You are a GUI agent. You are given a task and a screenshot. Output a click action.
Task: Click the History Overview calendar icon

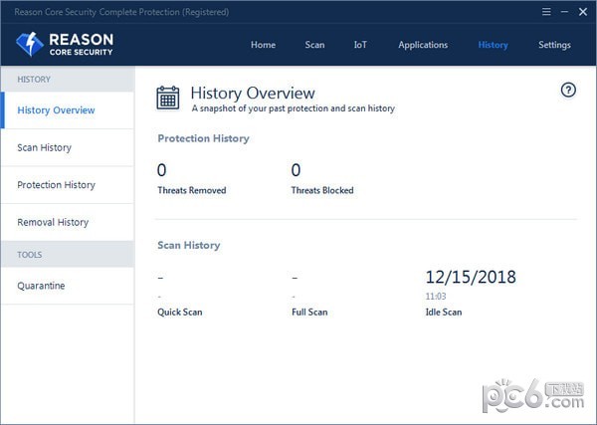click(x=168, y=98)
